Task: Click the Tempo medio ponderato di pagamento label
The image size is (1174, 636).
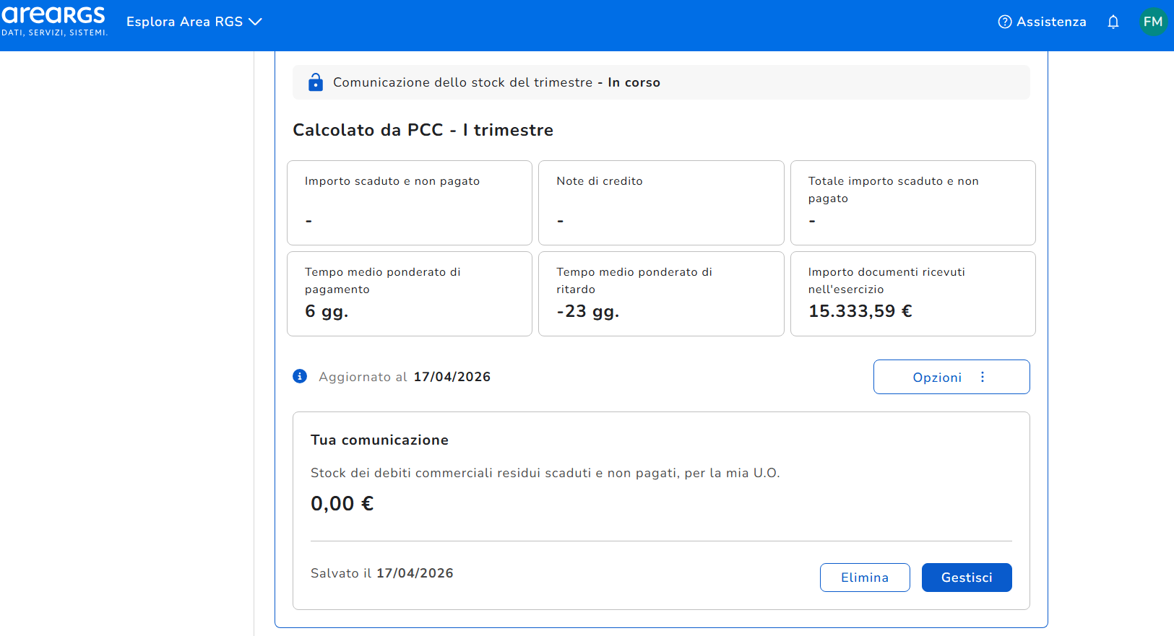Action: [x=383, y=281]
